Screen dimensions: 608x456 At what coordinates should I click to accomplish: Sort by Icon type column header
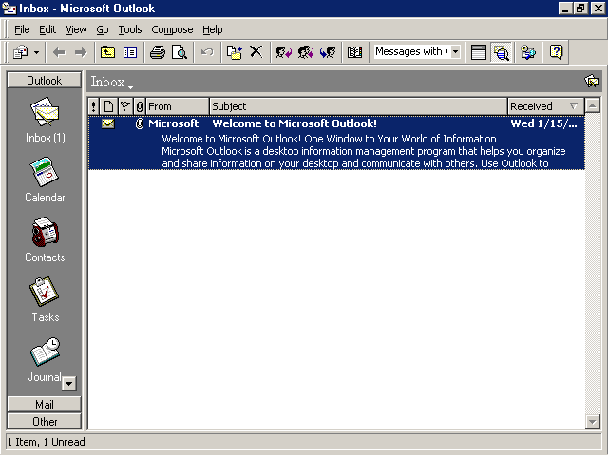tap(108, 106)
